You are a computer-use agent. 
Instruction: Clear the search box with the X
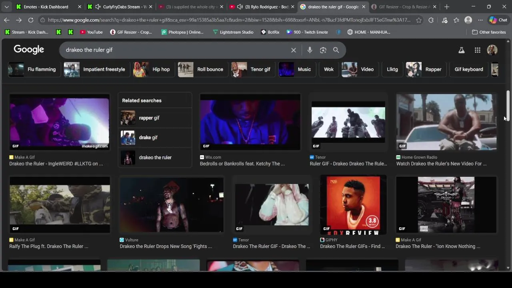pyautogui.click(x=293, y=50)
